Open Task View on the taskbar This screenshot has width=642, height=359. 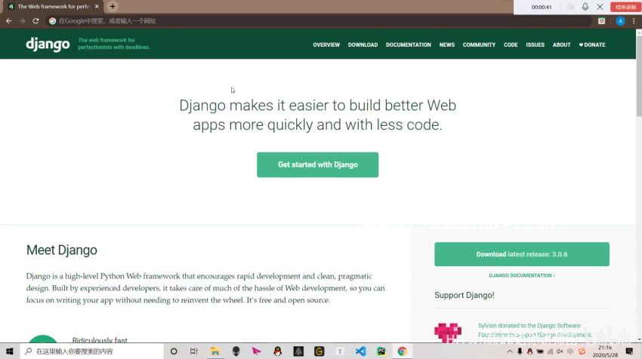[x=194, y=351]
